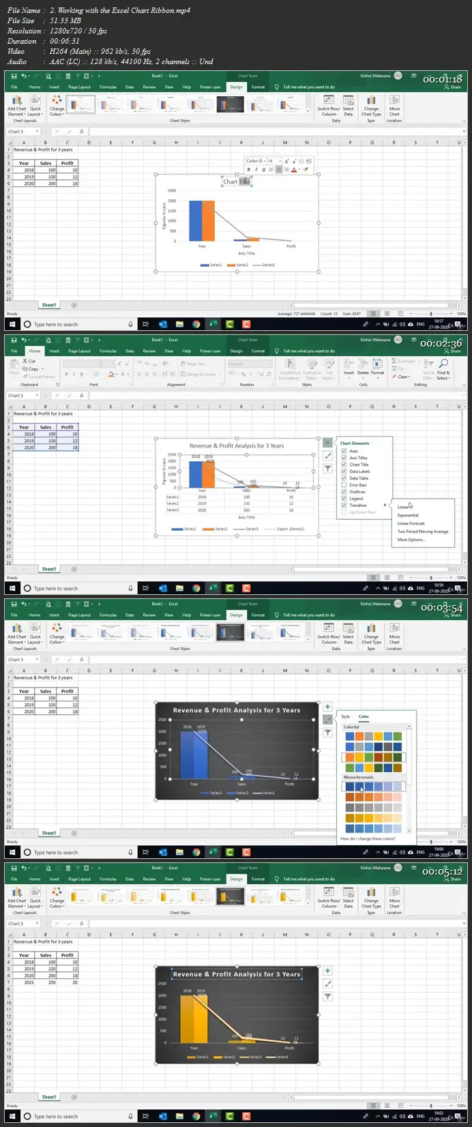Click the Chart Styles brush button, 00:05:12 frame
Image resolution: width=472 pixels, height=1127 pixels.
click(x=327, y=984)
